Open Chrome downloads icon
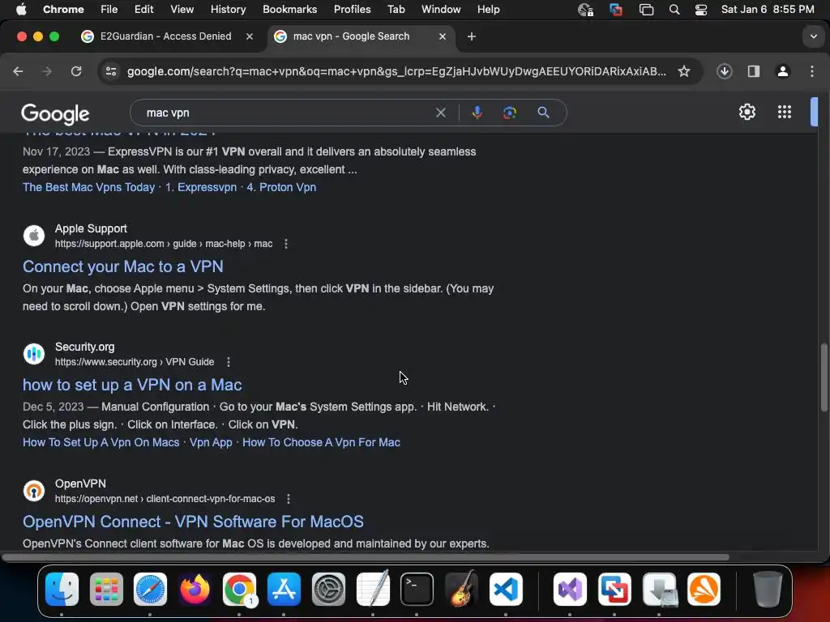The height and width of the screenshot is (622, 830). 724,71
